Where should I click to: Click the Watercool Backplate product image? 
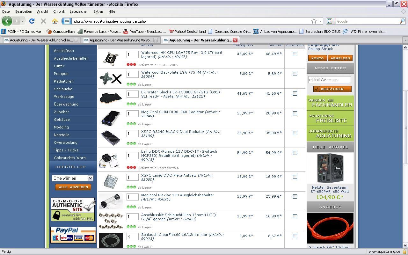click(111, 78)
